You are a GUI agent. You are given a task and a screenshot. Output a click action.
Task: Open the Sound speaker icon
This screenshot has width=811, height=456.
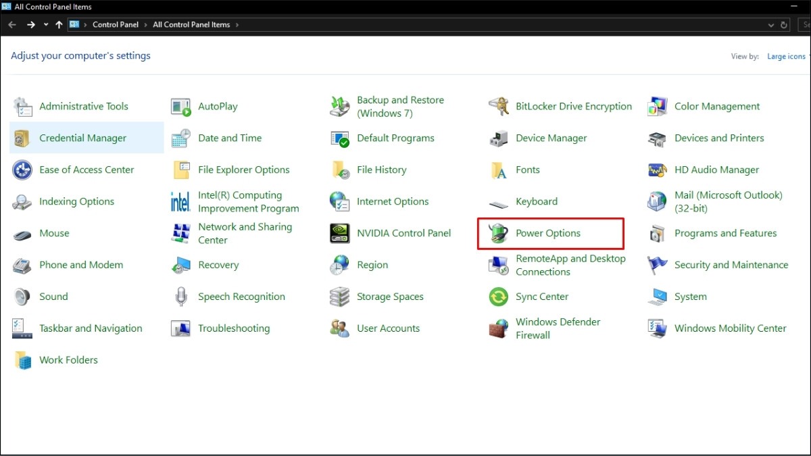(x=22, y=297)
